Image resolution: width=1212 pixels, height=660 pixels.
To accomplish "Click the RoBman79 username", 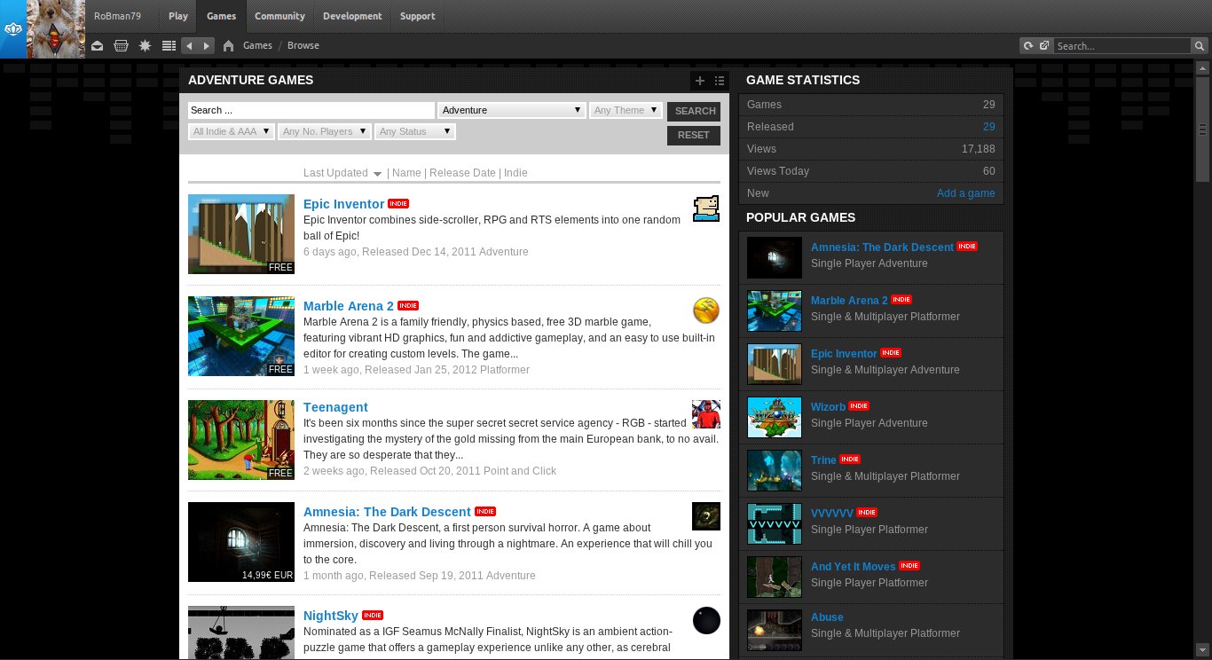I will coord(117,16).
